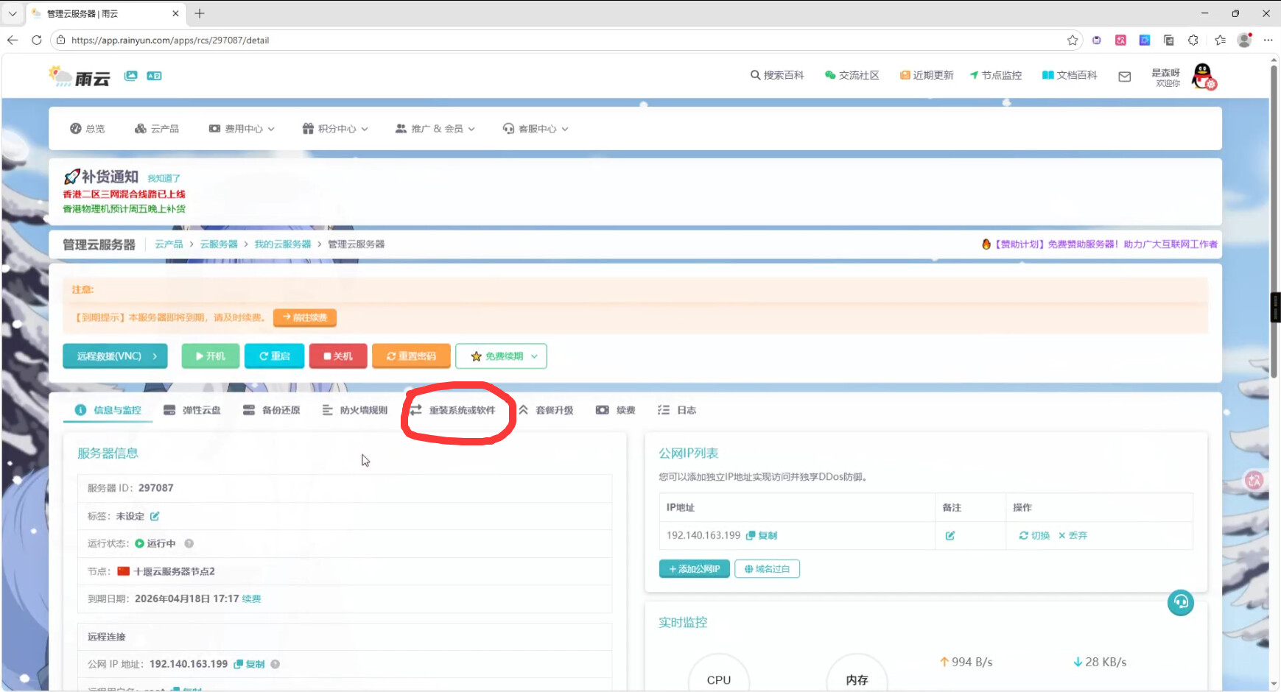Click the mail envelope icon in header

1124,77
